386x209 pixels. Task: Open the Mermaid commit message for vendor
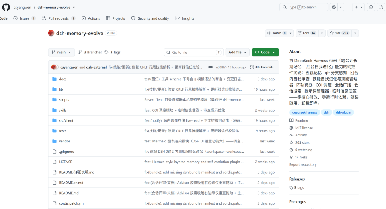(194, 141)
